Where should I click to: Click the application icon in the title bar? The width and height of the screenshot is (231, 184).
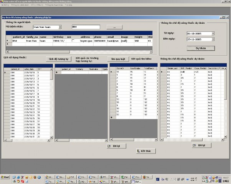(x=2, y=2)
